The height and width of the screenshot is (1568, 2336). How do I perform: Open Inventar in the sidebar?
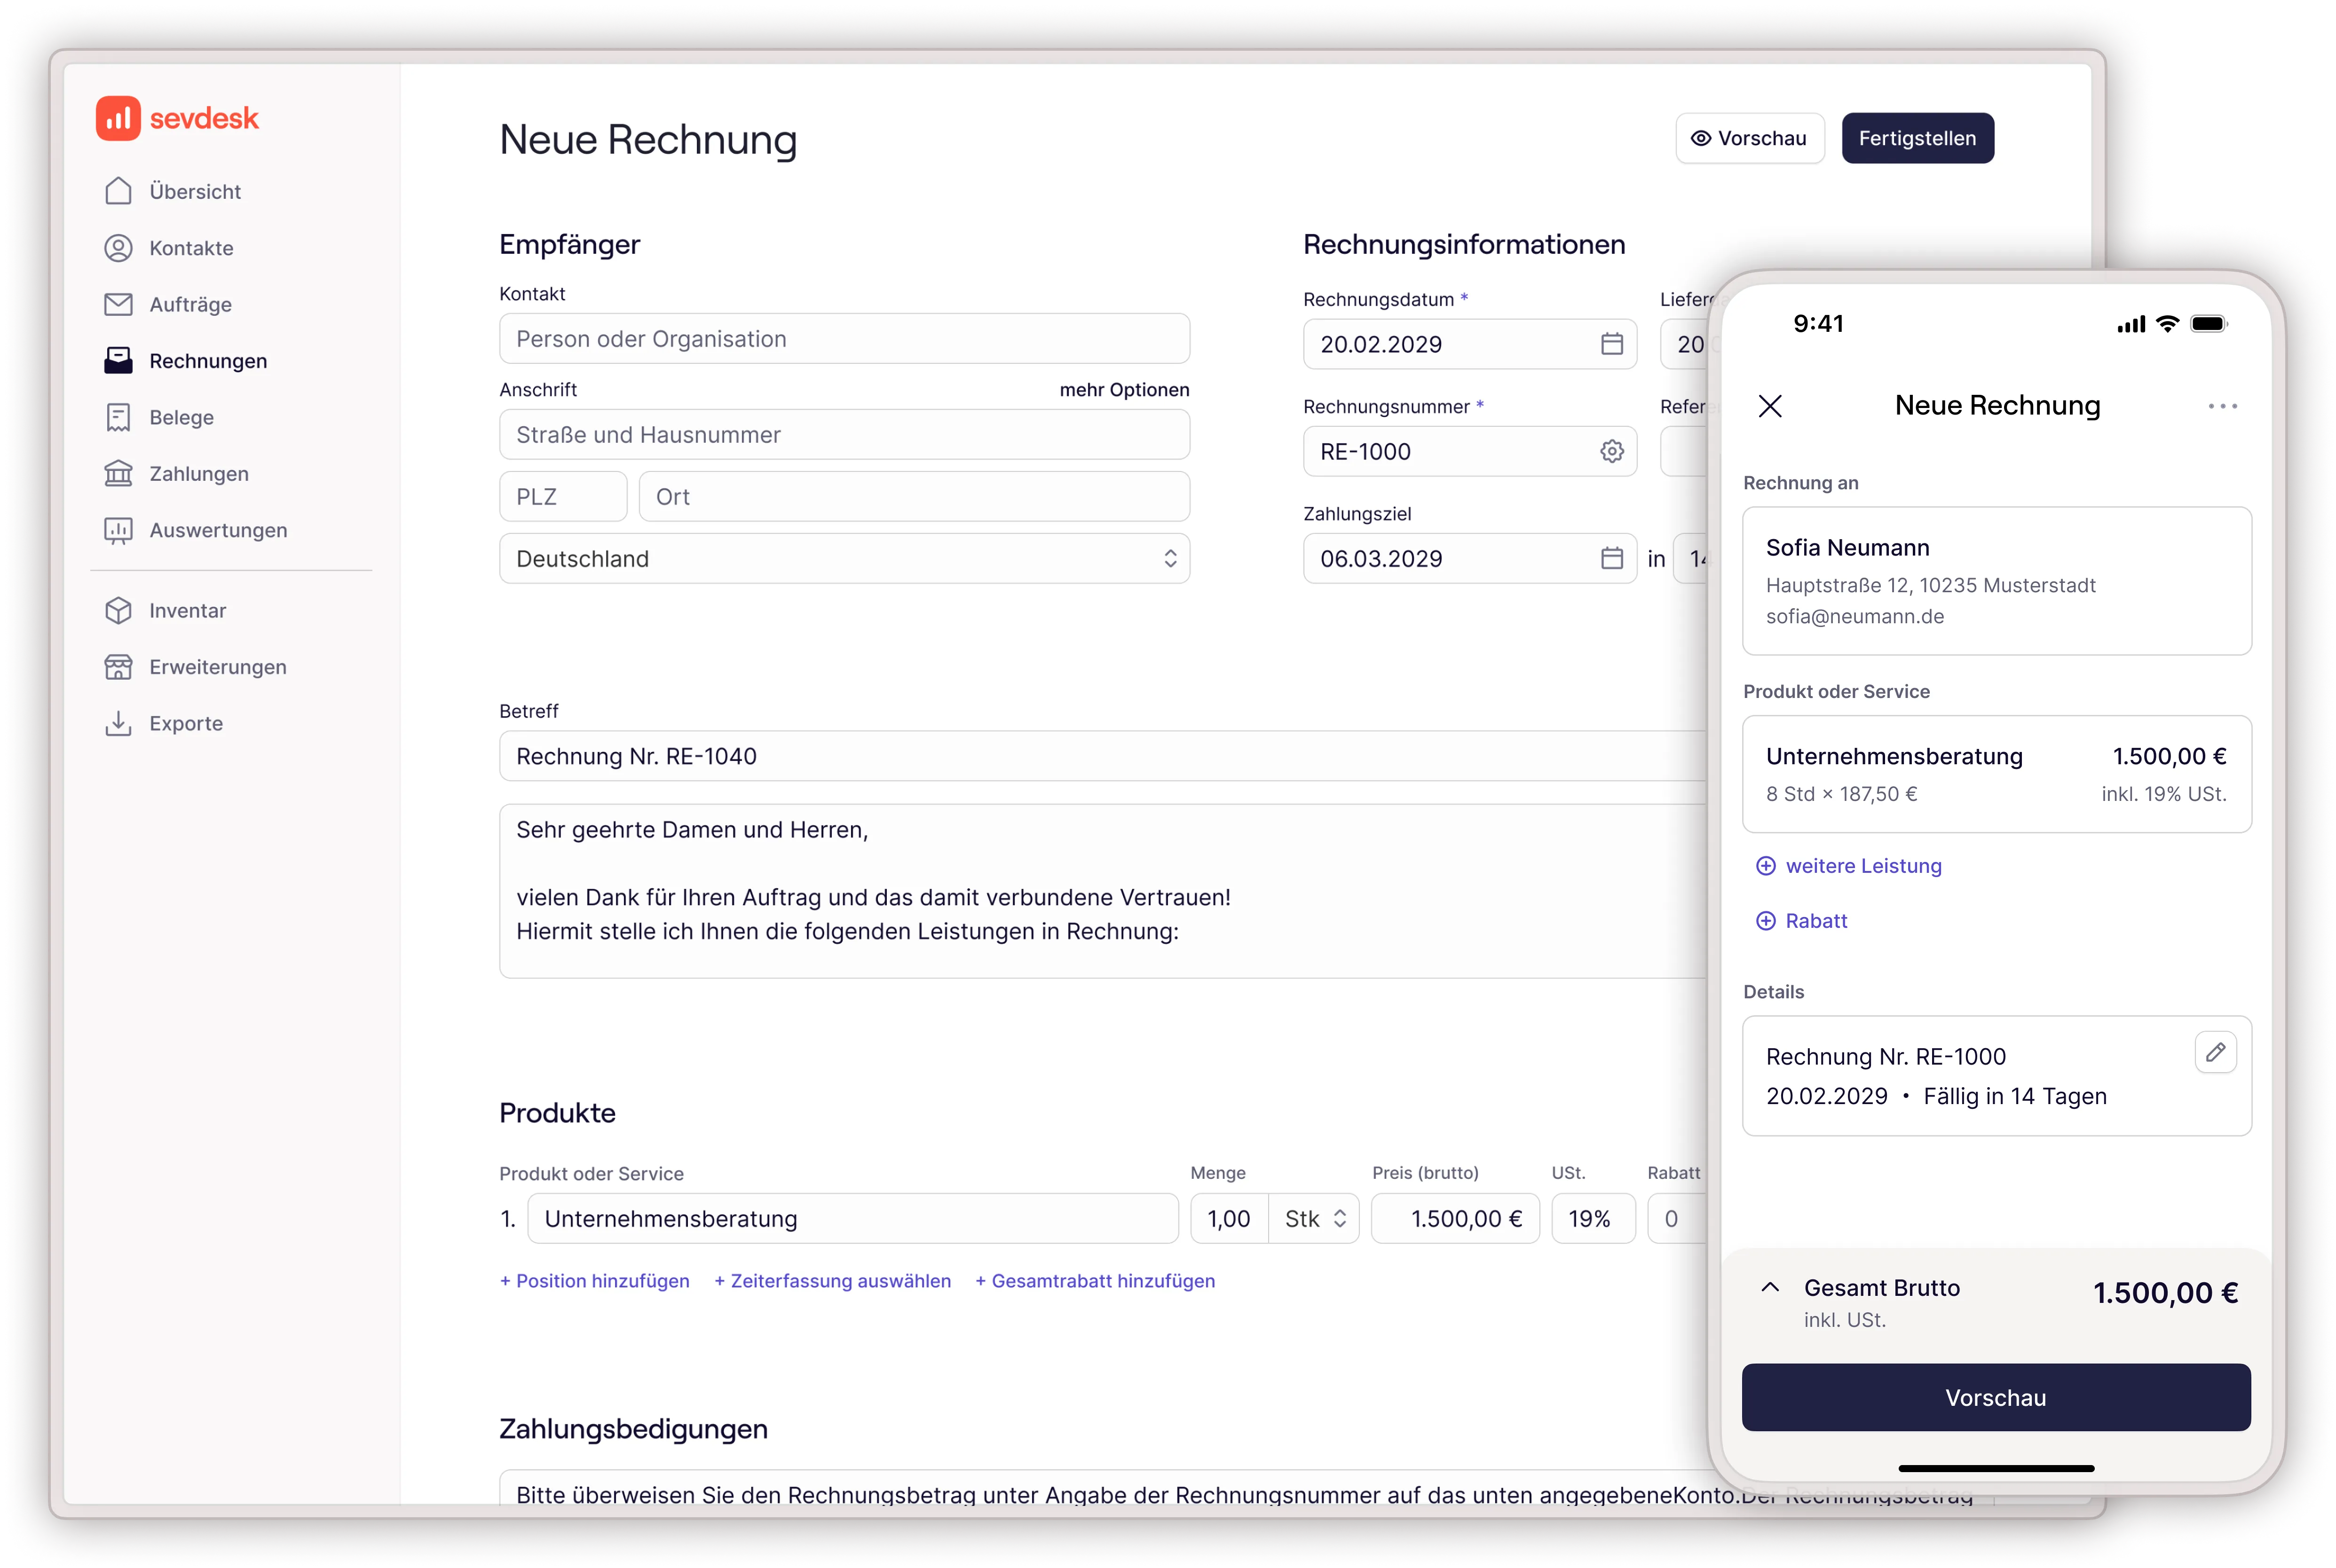point(187,611)
